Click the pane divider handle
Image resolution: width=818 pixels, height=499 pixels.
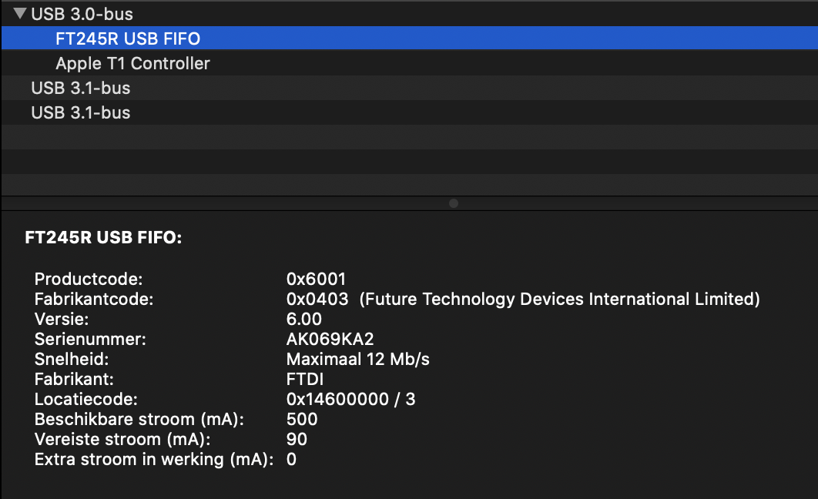click(x=454, y=203)
